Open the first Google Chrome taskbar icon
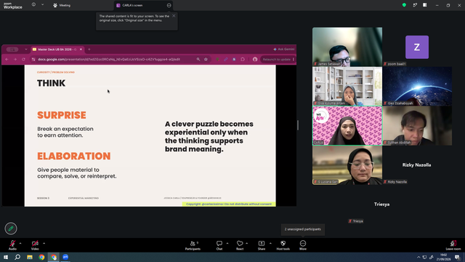 point(41,257)
